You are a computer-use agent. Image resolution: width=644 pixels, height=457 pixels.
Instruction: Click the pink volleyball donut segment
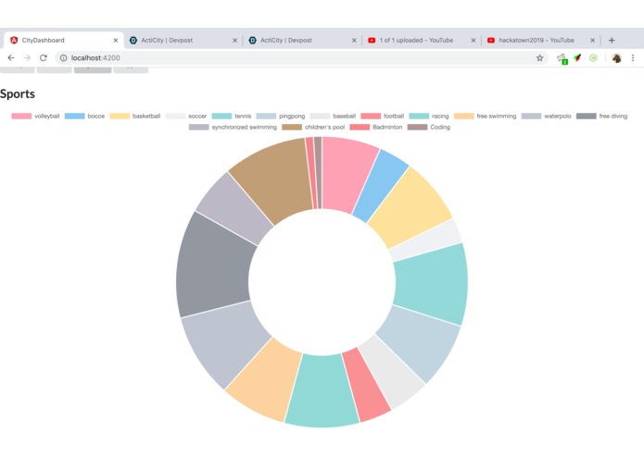pos(345,174)
